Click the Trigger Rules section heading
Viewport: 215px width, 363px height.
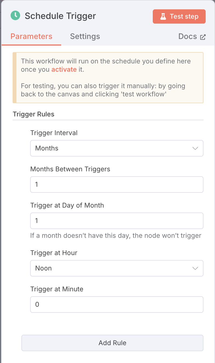point(33,114)
